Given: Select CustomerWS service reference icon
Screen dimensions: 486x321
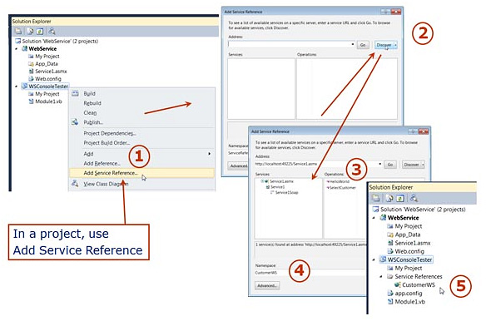Looking at the screenshot, I should [397, 284].
